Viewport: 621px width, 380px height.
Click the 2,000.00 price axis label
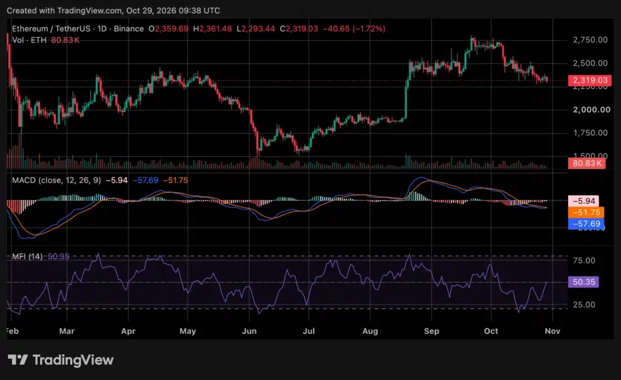(591, 110)
